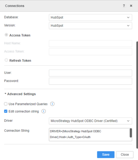The image size is (138, 160).
Task: Open info tooltip for Edit connection string
Action: pyautogui.click(x=43, y=111)
